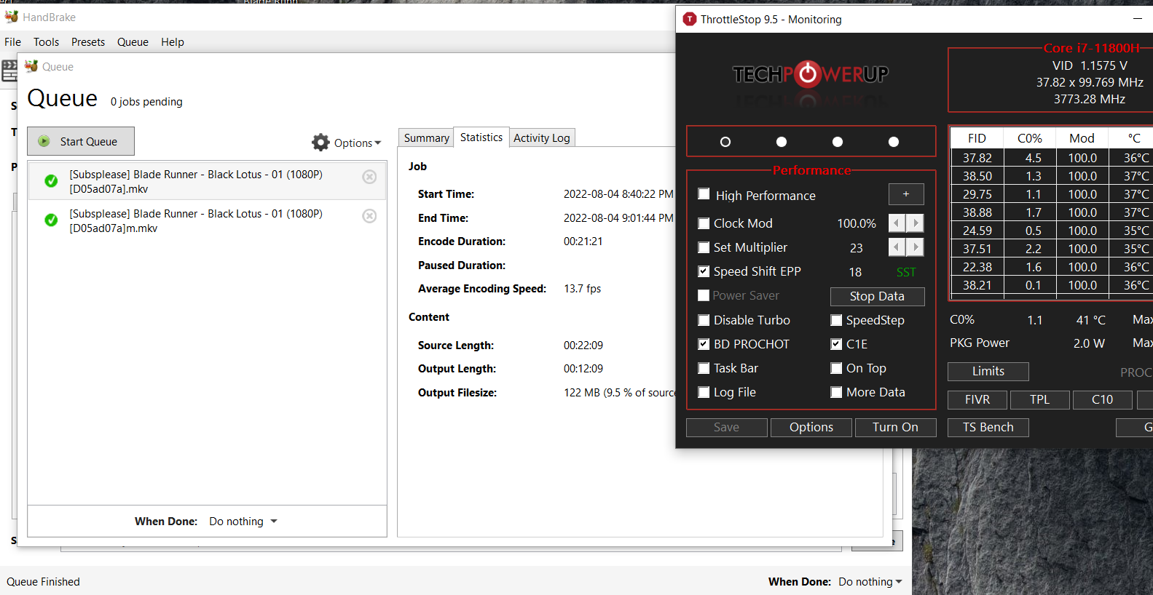Expand the Options dropdown arrow in Queue
The image size is (1153, 595).
pos(378,143)
